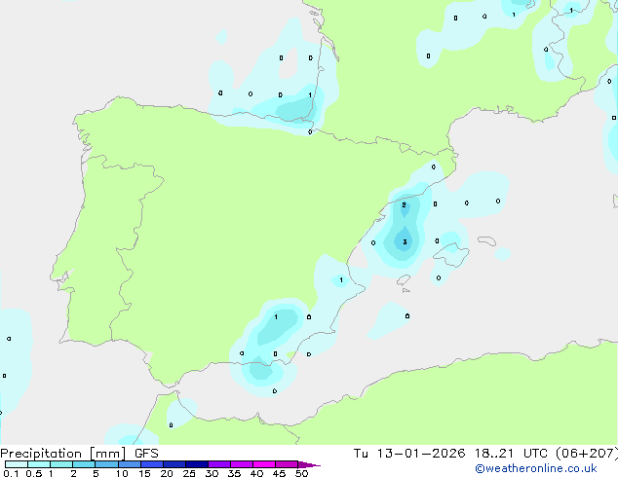The image size is (618, 477).
Task: Click the '50' legend scale label
Action: click(x=301, y=473)
